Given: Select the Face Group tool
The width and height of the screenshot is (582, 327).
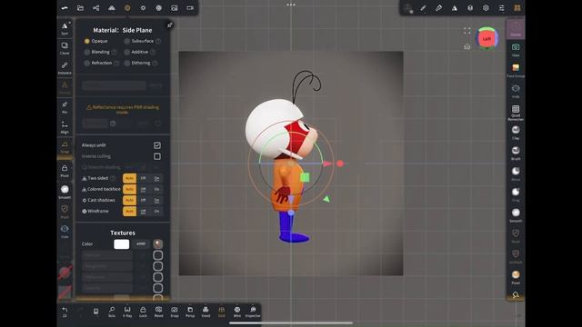Looking at the screenshot, I should tap(516, 71).
